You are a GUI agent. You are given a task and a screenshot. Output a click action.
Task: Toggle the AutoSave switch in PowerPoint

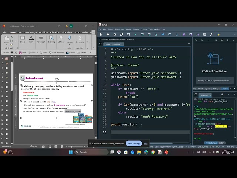(x=14, y=53)
